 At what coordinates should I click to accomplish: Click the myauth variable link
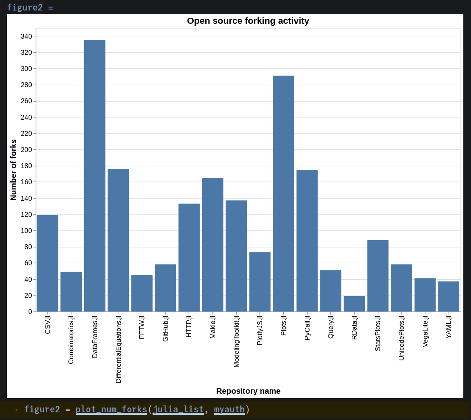tap(229, 410)
